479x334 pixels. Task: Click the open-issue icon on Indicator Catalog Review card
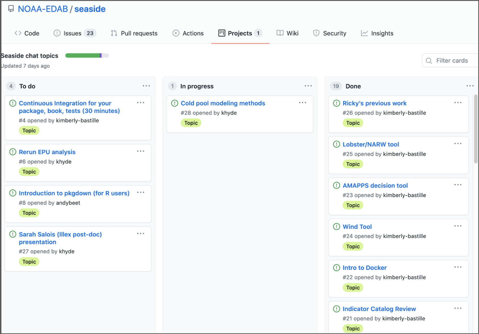(x=336, y=308)
